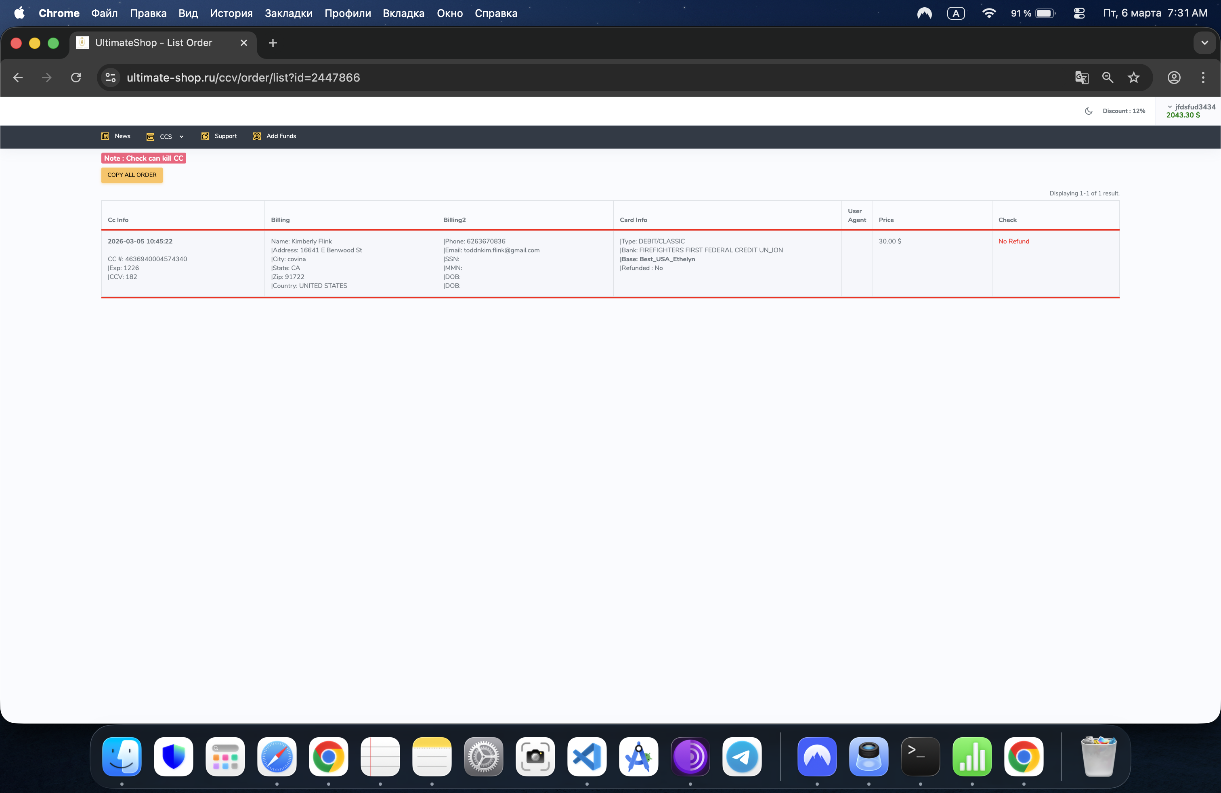Viewport: 1221px width, 793px height.
Task: Open the Chrome profile avatar icon
Action: point(1174,78)
